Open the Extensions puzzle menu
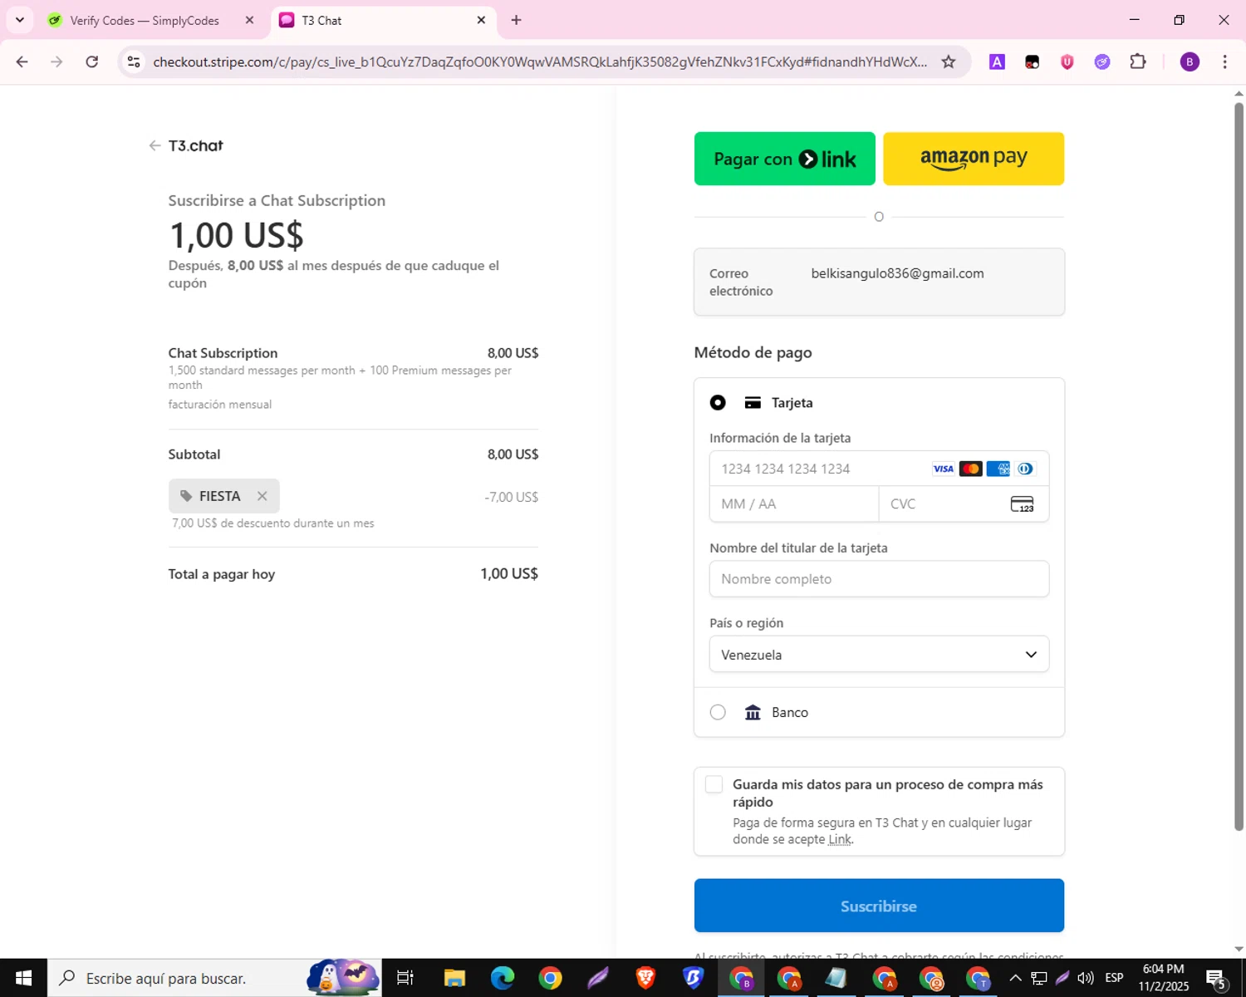The width and height of the screenshot is (1246, 997). coord(1138,61)
